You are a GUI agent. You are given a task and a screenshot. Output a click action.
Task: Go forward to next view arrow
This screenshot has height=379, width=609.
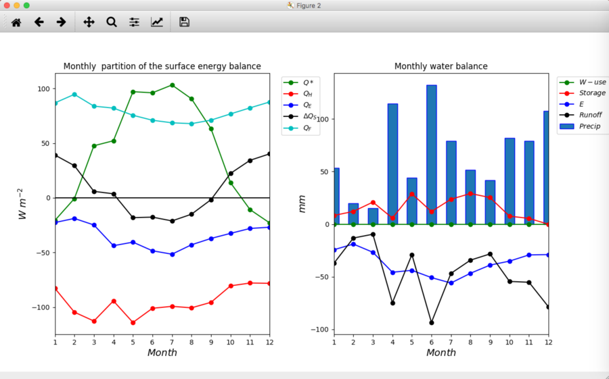point(62,22)
